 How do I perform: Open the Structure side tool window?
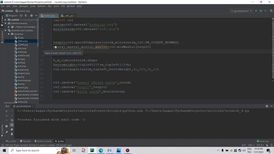[2, 37]
